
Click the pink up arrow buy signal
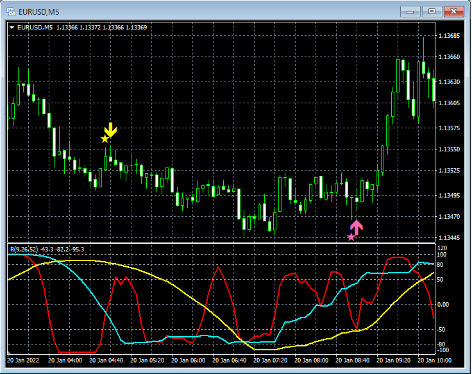tap(357, 227)
